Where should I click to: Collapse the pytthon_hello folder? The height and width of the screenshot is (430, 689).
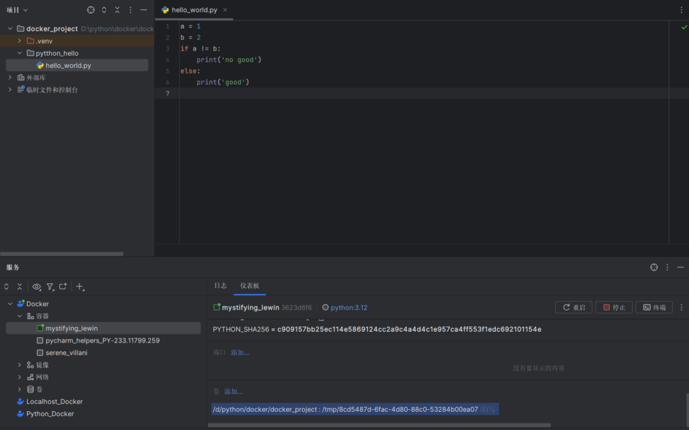coord(20,53)
